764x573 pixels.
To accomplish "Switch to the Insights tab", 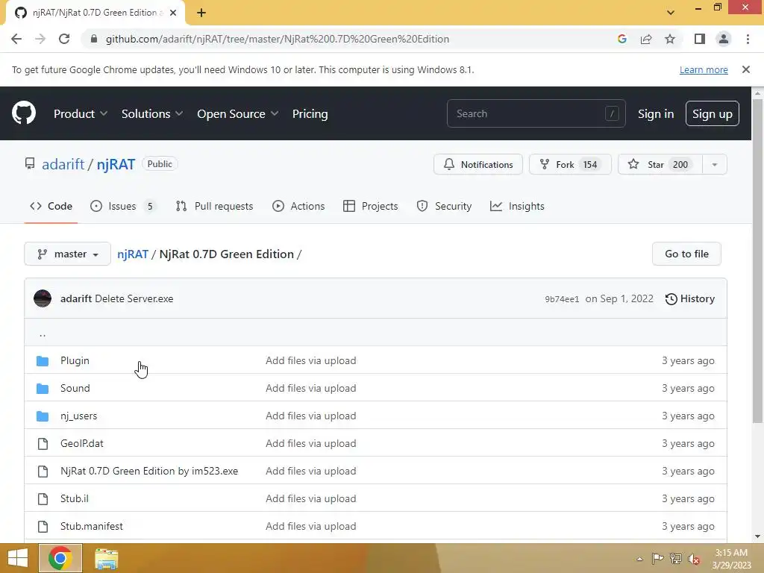I will 518,206.
